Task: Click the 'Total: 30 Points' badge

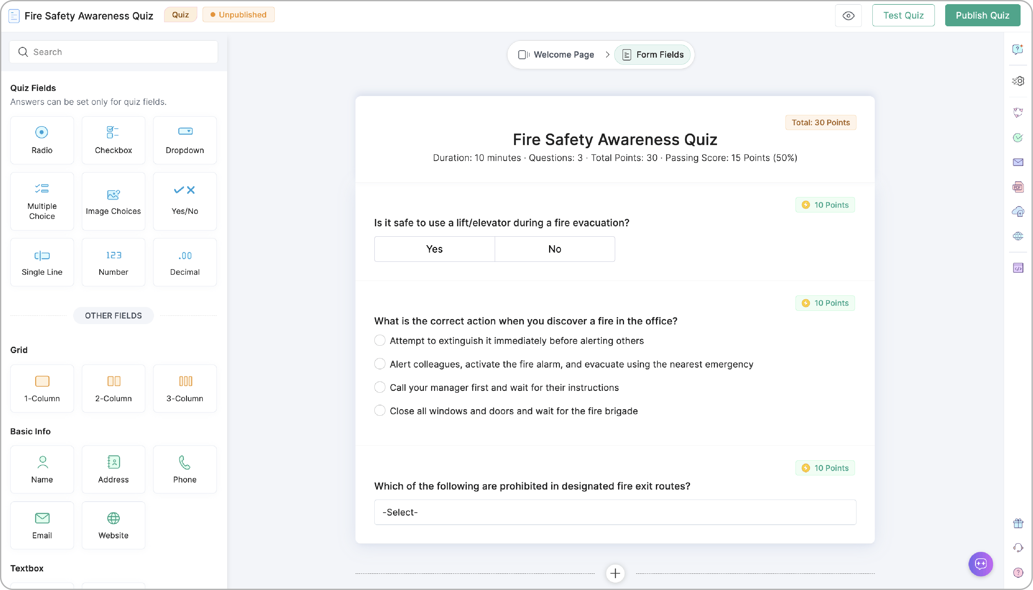Action: click(820, 122)
